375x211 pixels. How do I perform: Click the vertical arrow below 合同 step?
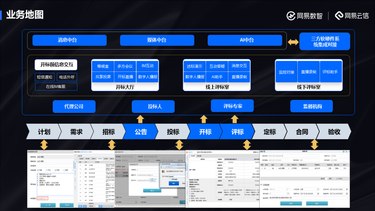coord(314,144)
